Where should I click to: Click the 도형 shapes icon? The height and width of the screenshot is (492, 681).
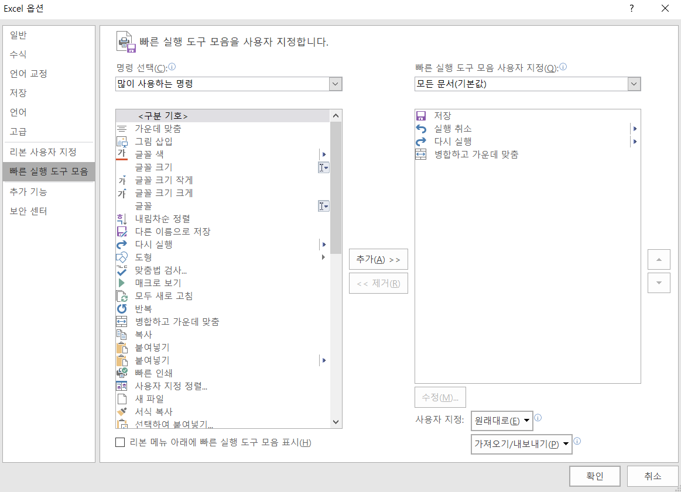click(x=122, y=257)
